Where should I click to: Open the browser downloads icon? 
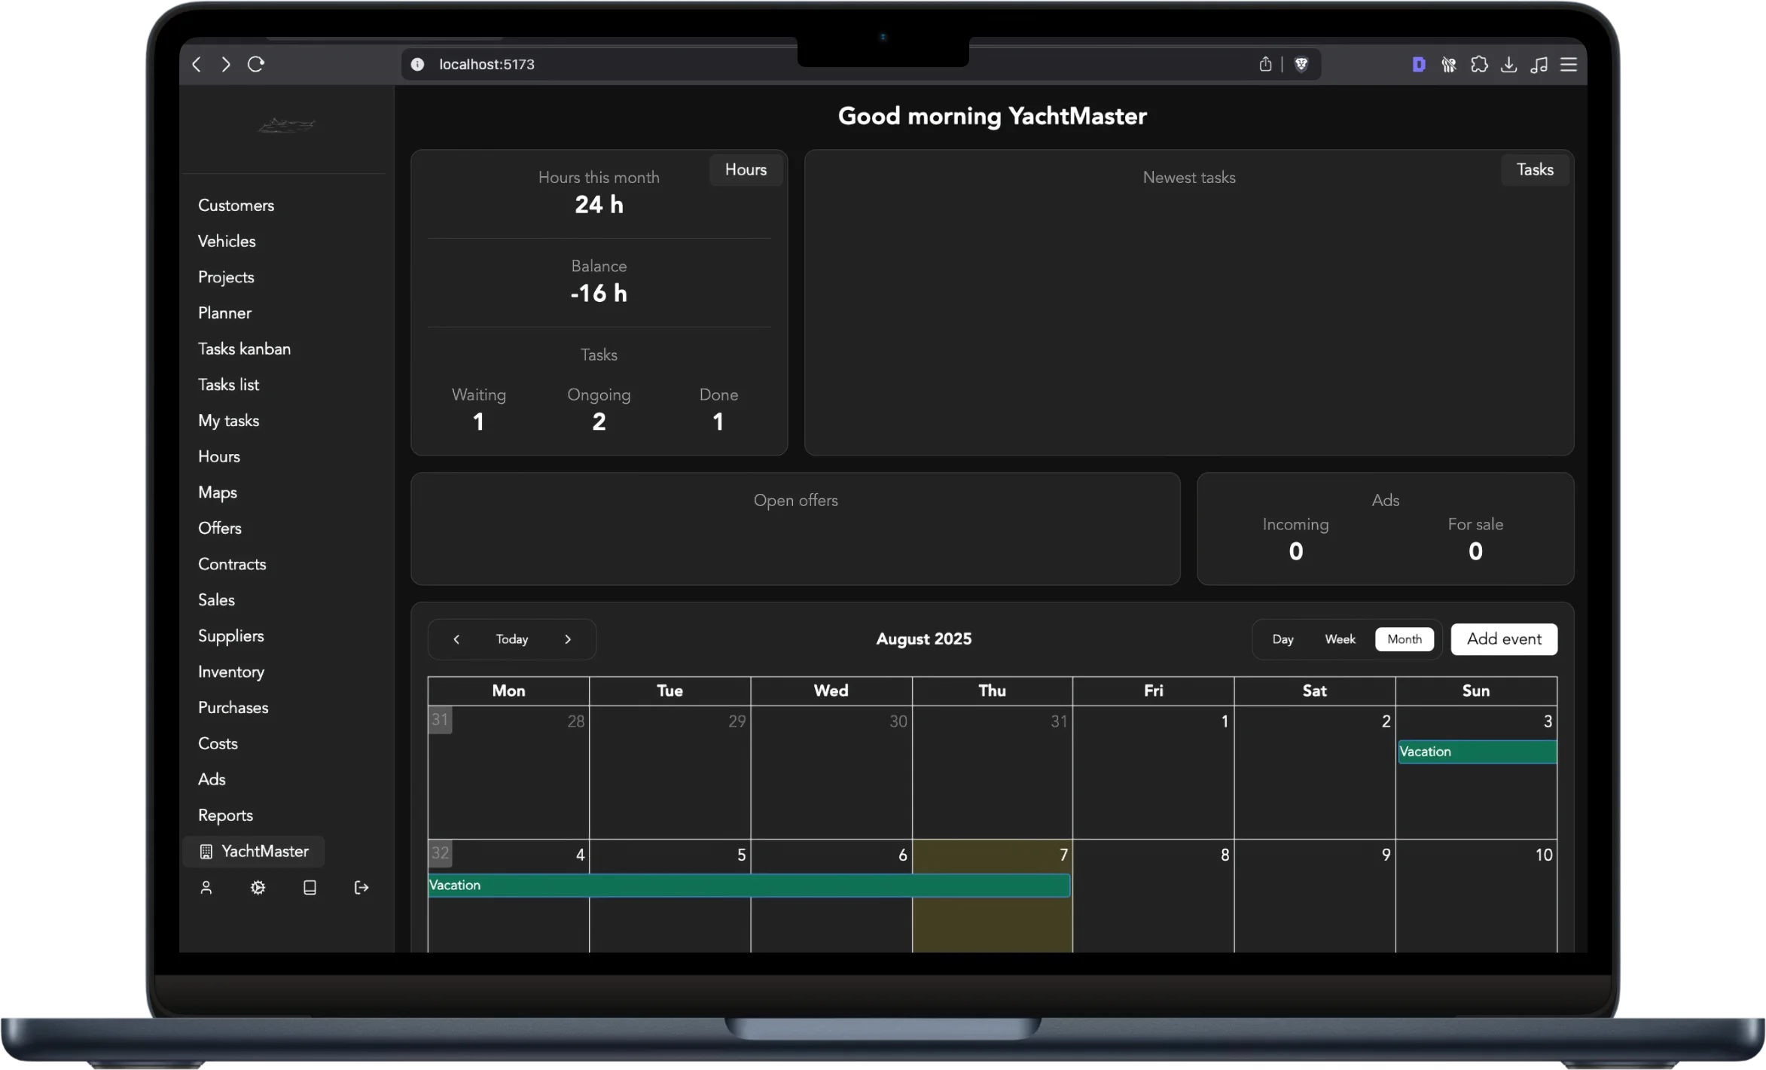pos(1509,64)
